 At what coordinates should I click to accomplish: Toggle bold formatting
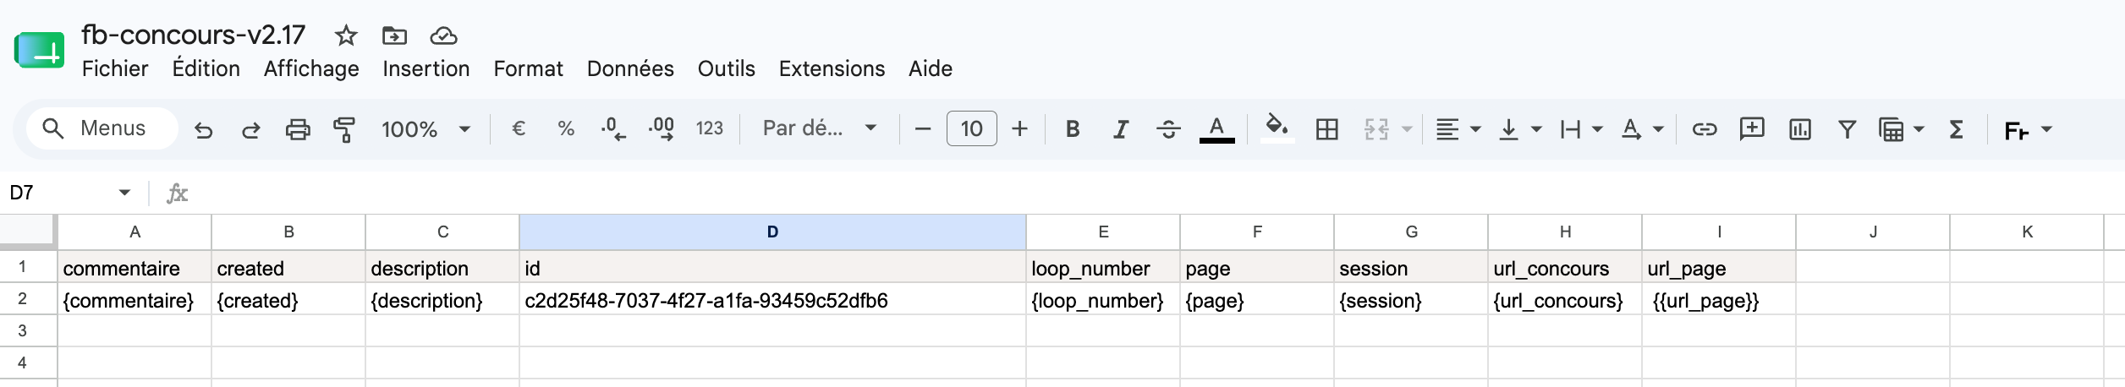[1073, 129]
